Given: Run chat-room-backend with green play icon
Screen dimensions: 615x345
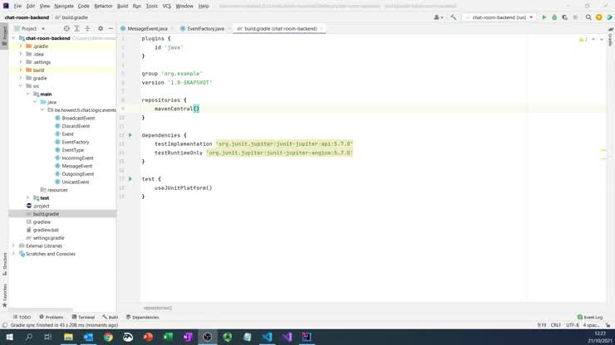Looking at the screenshot, I should pyautogui.click(x=544, y=17).
